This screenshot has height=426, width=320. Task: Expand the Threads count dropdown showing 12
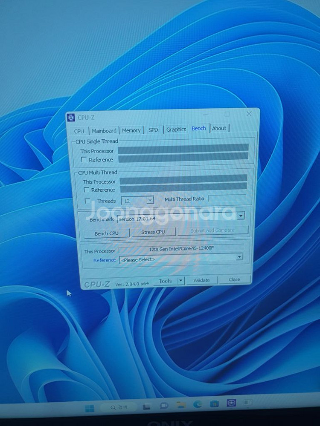150,200
